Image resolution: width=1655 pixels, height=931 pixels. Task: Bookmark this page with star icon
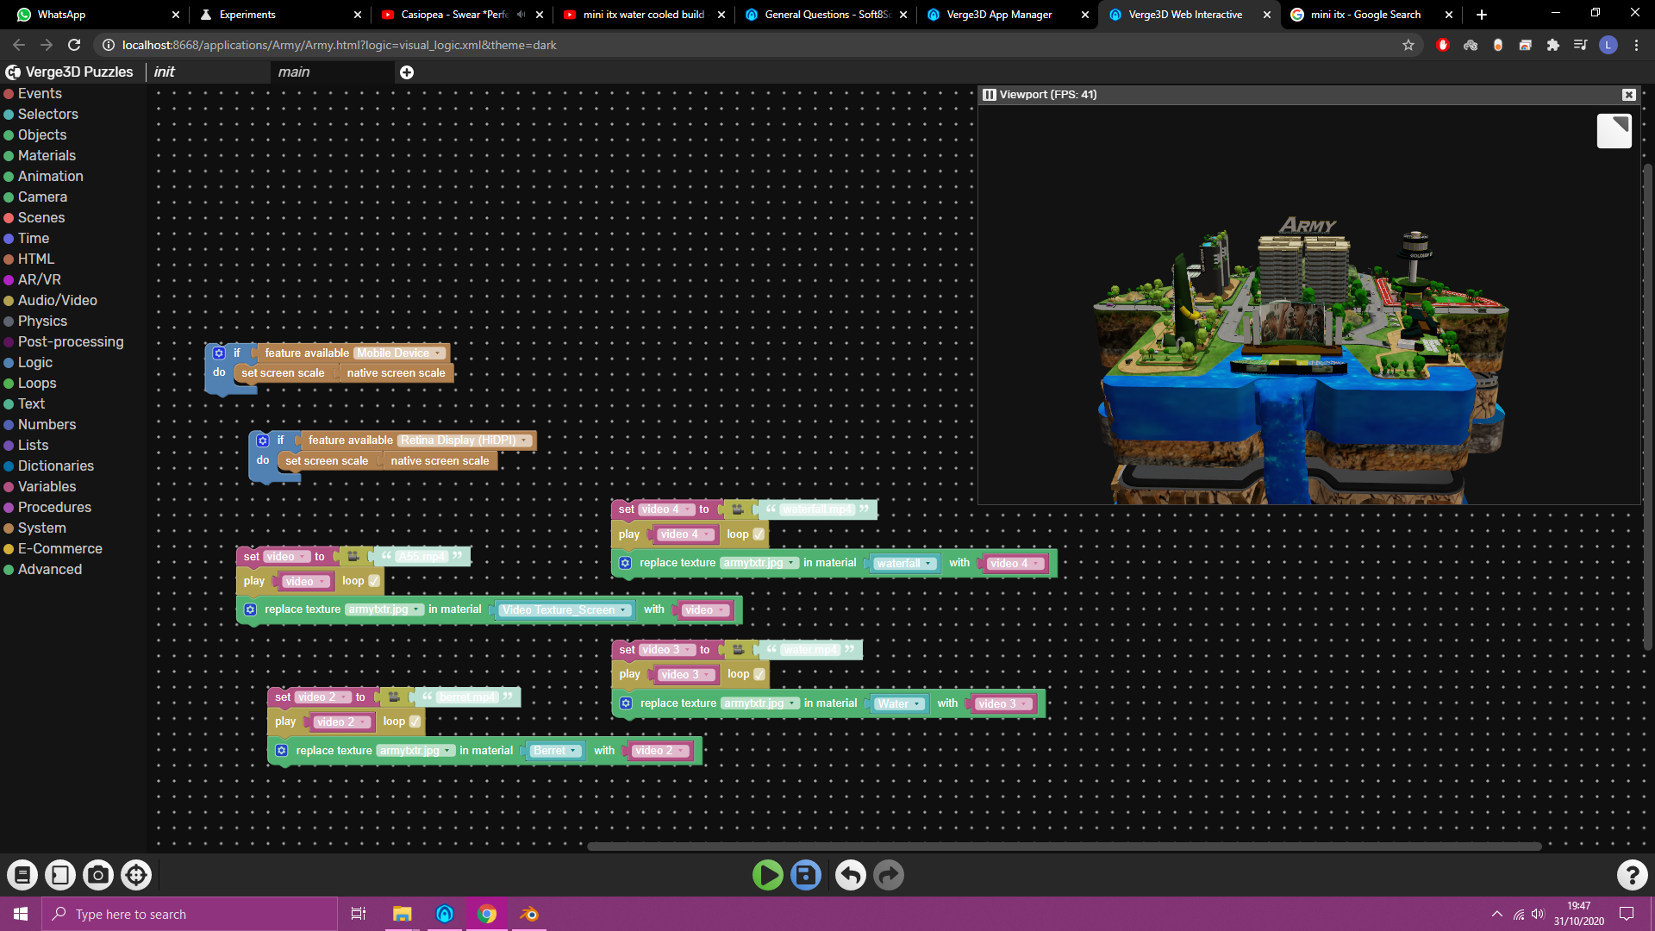[x=1408, y=45]
